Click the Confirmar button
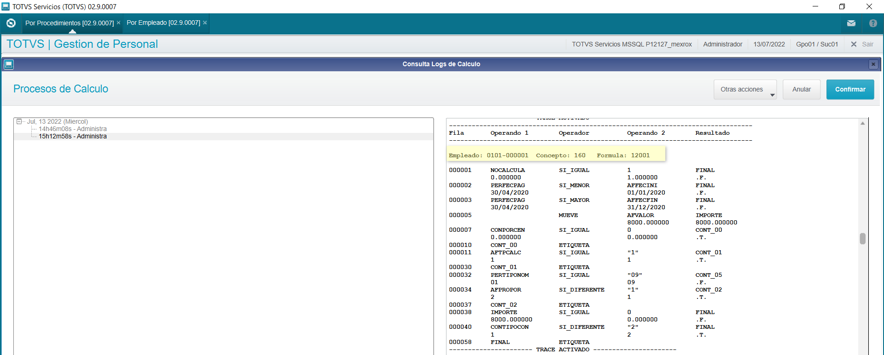 pyautogui.click(x=850, y=90)
